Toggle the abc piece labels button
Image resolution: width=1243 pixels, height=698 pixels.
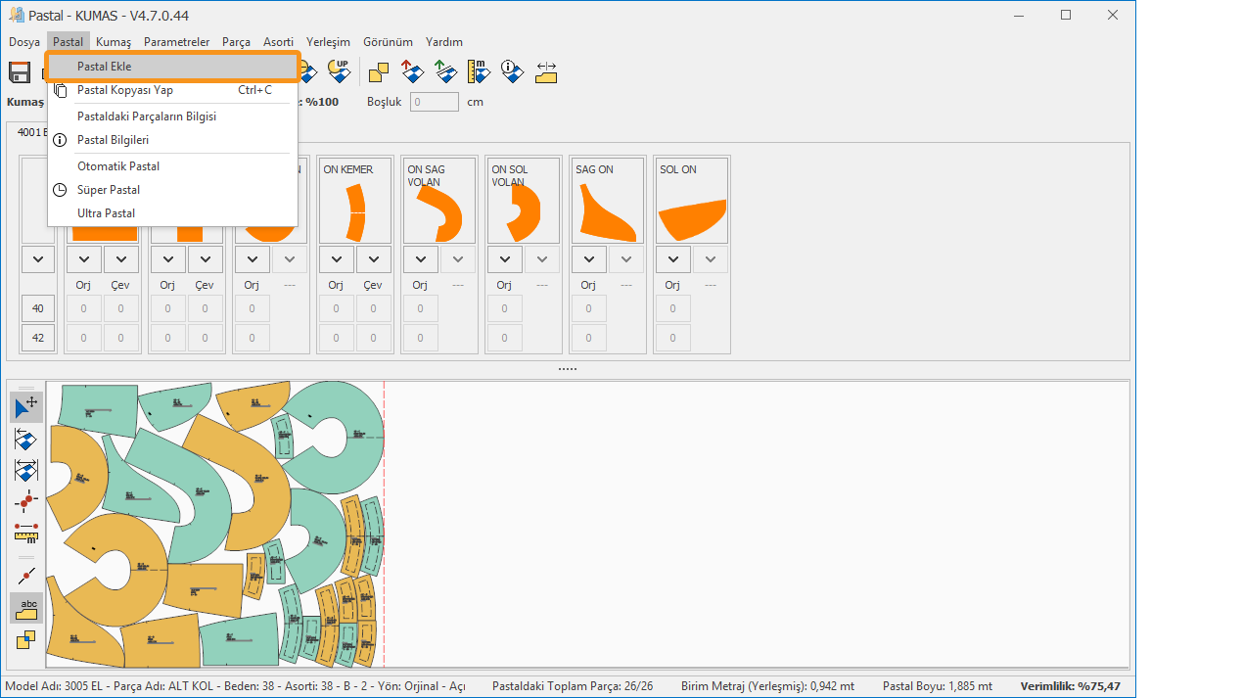(26, 608)
